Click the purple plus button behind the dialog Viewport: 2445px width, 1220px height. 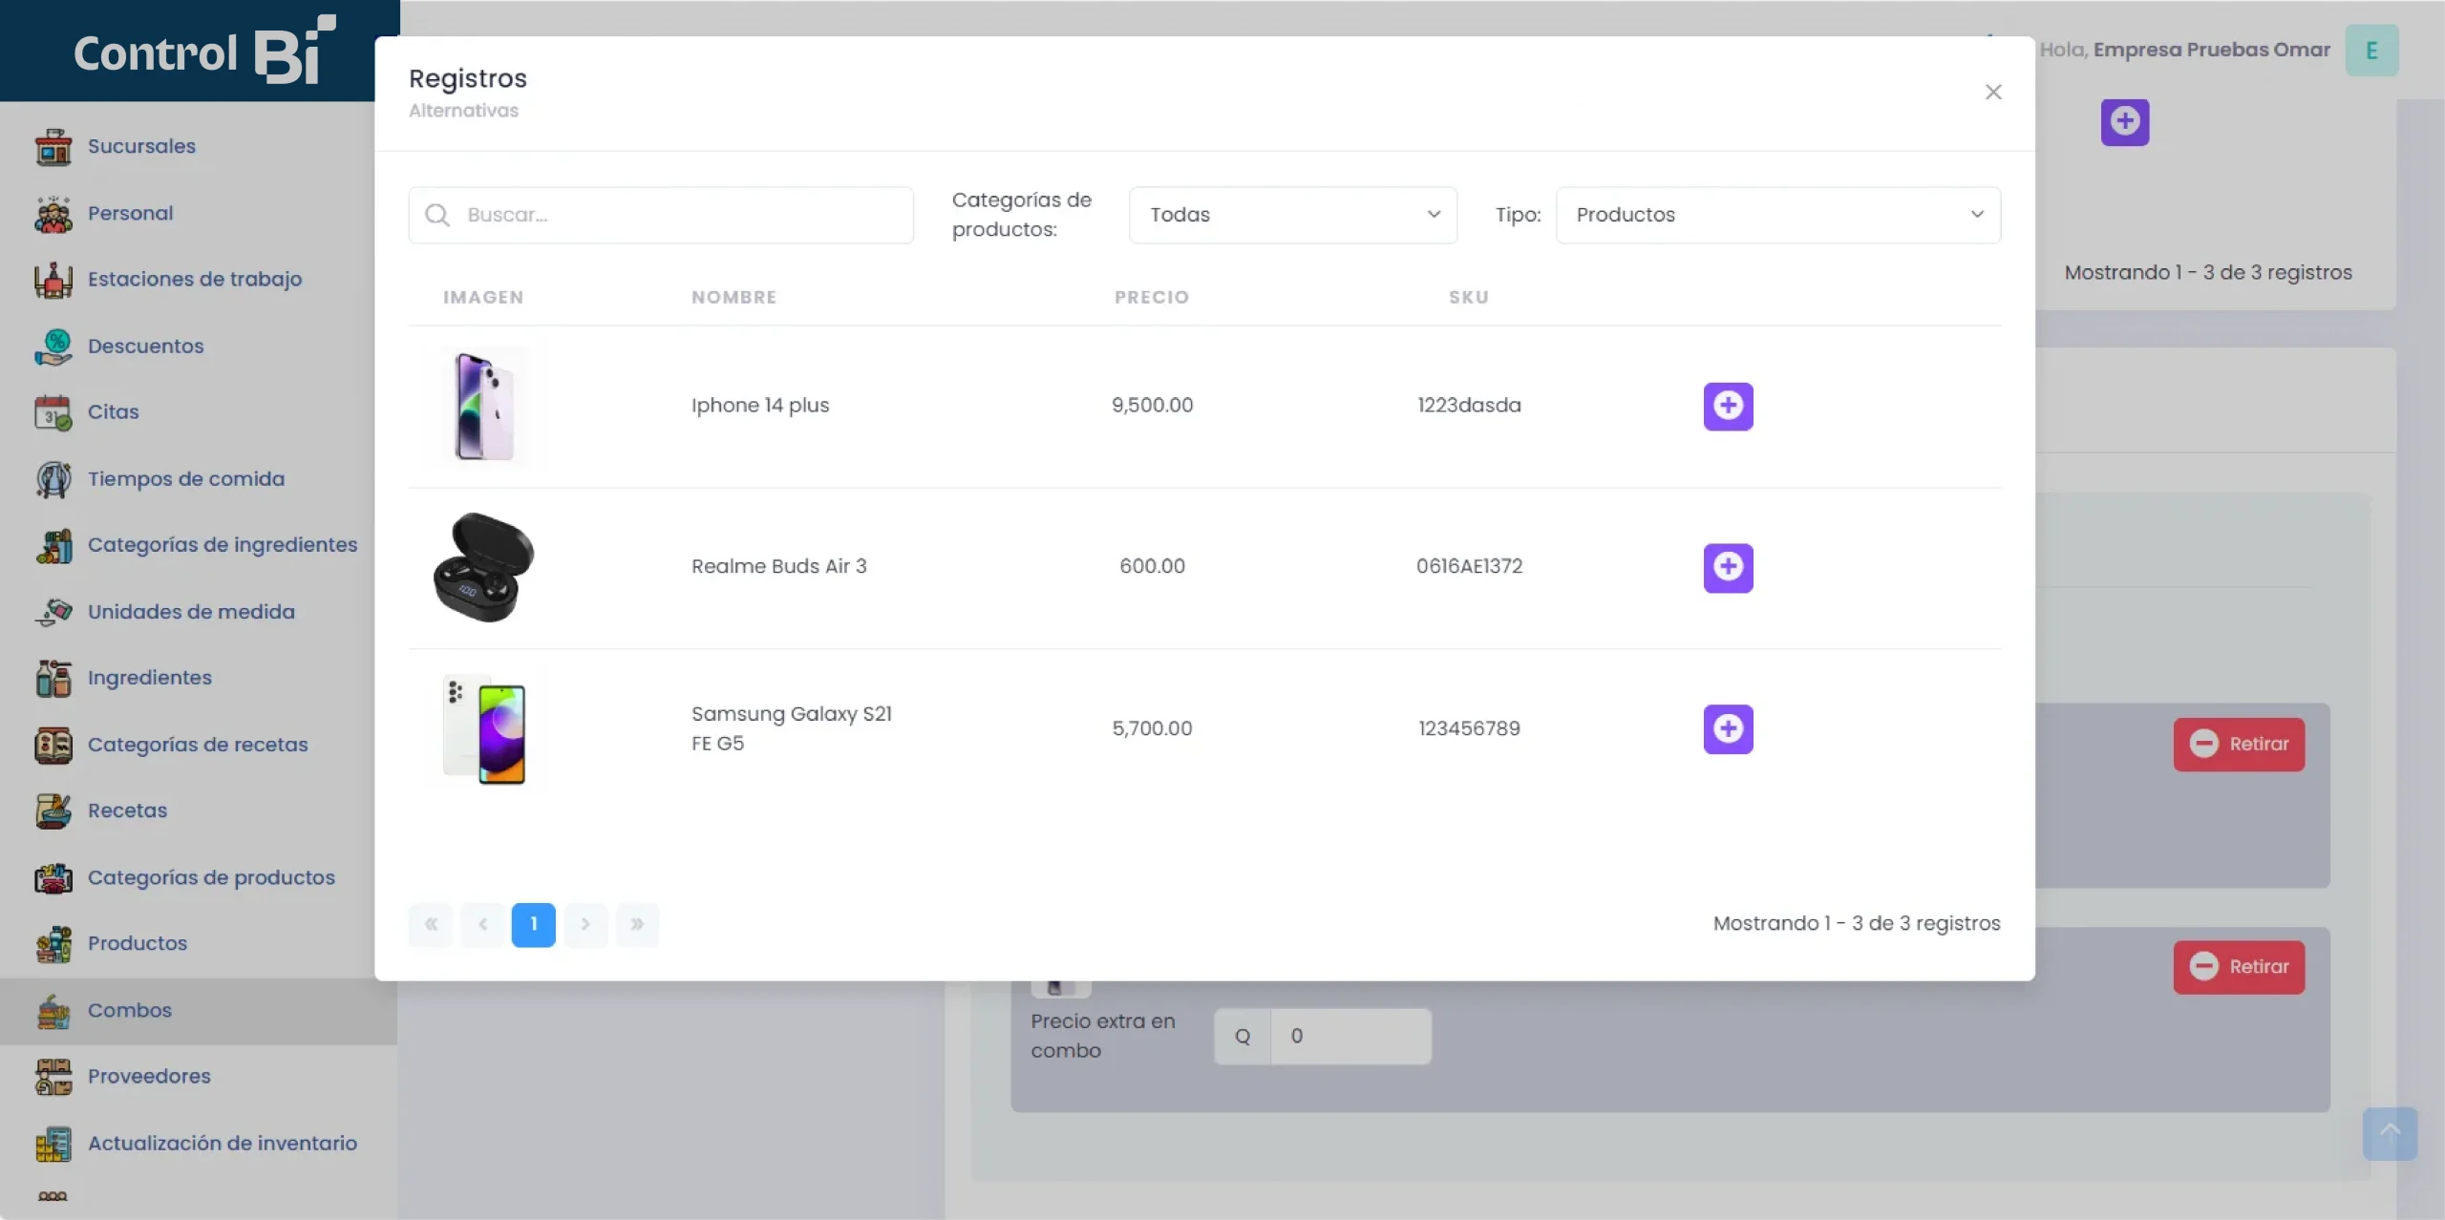[2124, 121]
